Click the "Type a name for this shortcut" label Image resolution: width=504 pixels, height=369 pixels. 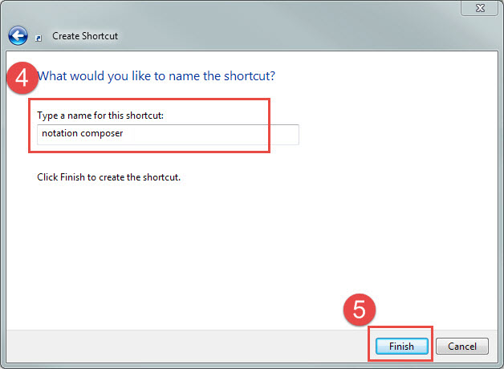tap(100, 116)
